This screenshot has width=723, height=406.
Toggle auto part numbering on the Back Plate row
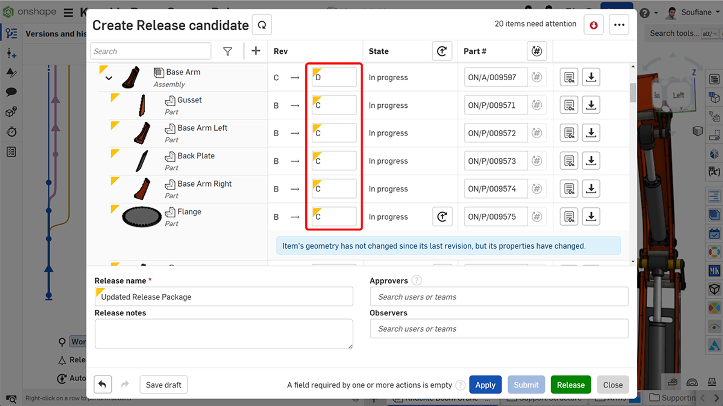[536, 161]
